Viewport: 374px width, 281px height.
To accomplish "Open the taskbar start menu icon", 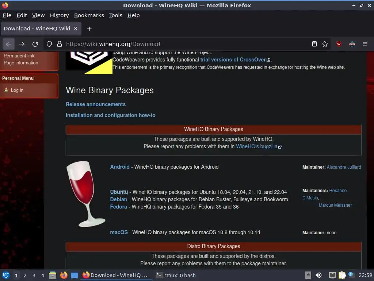I will click(x=6, y=275).
